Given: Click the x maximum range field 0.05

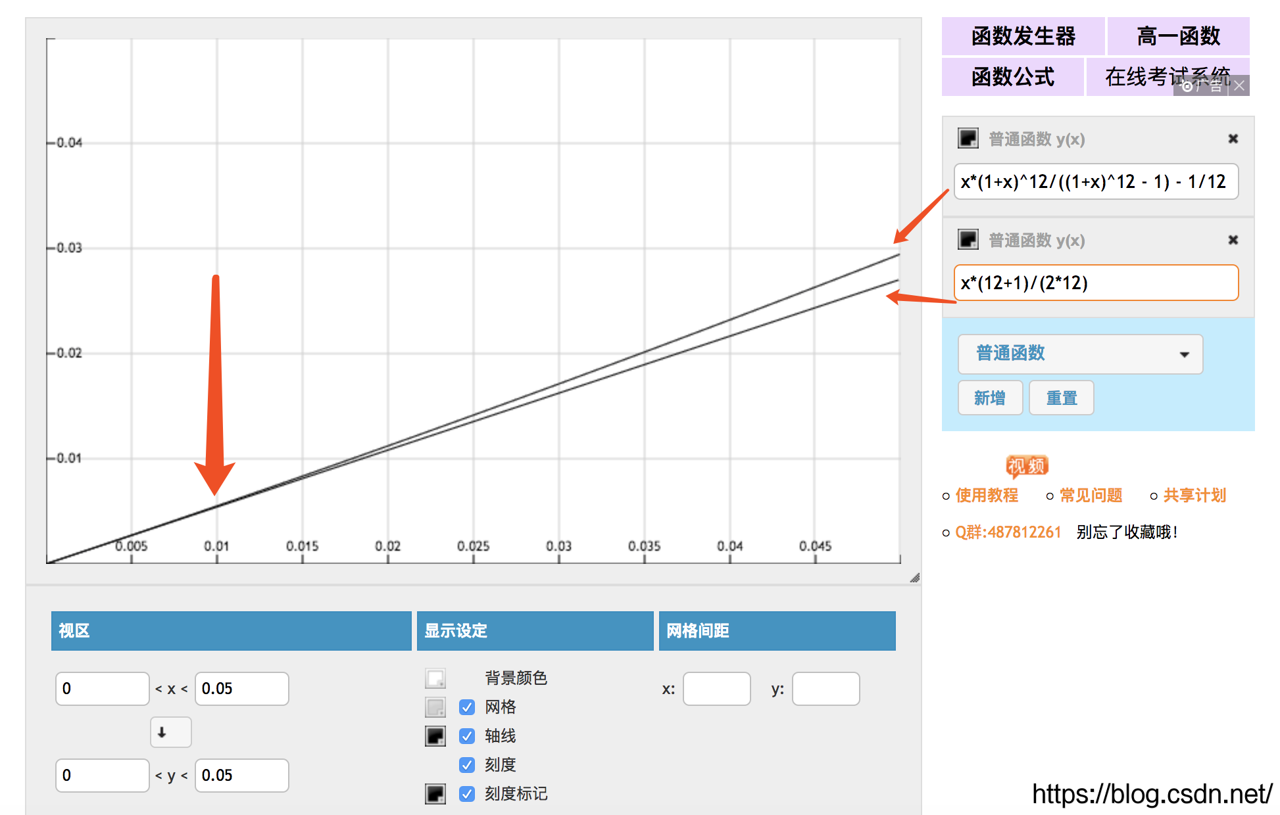Looking at the screenshot, I should point(241,689).
